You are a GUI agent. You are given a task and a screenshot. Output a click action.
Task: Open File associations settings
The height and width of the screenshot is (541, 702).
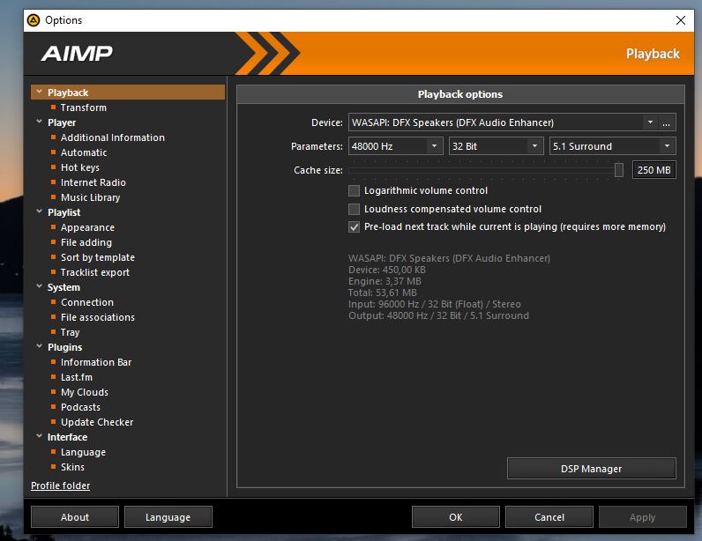point(98,317)
